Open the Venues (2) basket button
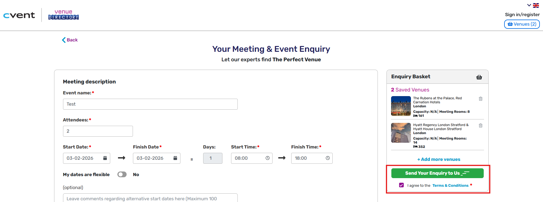Screen dimensions: 543x202 coord(522,24)
